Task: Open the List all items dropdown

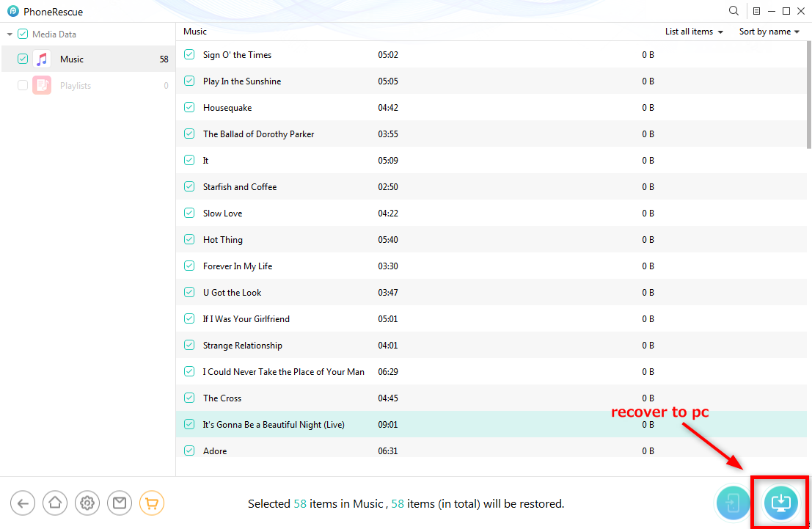Action: pos(694,32)
